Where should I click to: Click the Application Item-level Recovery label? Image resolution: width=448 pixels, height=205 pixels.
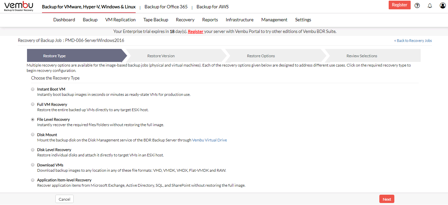click(64, 180)
